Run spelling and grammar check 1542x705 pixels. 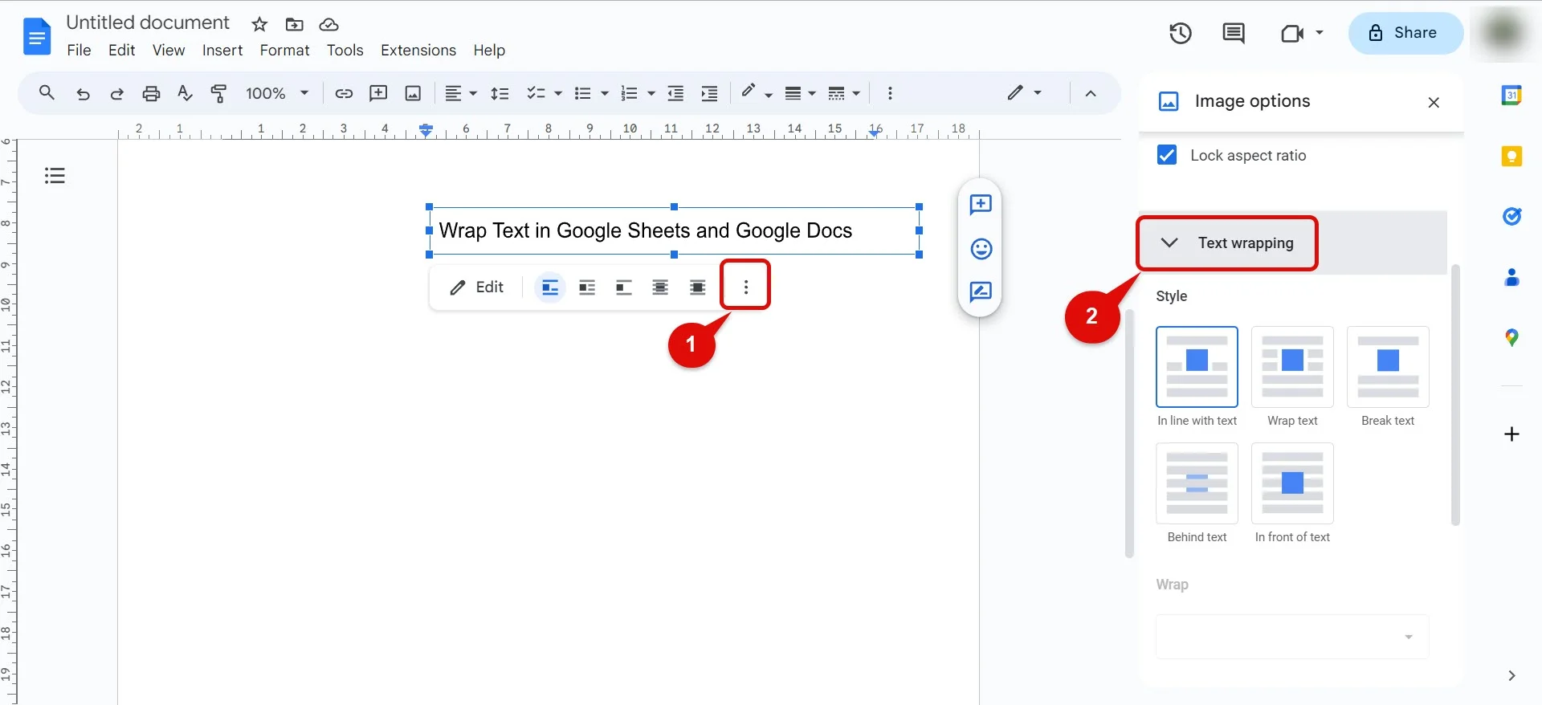[185, 93]
